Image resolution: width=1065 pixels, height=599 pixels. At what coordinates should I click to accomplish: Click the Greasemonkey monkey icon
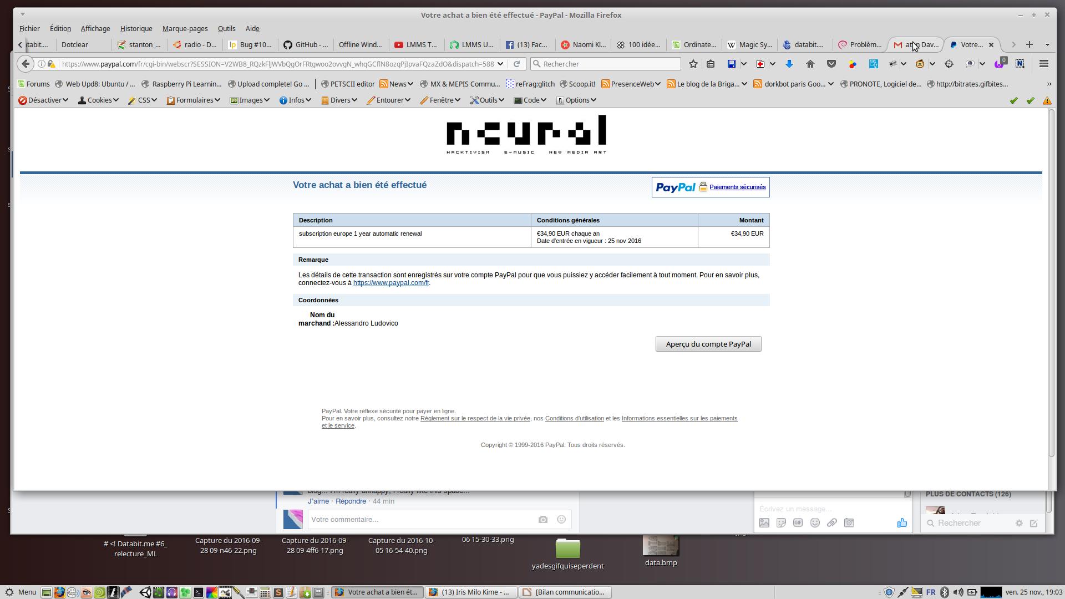point(920,64)
